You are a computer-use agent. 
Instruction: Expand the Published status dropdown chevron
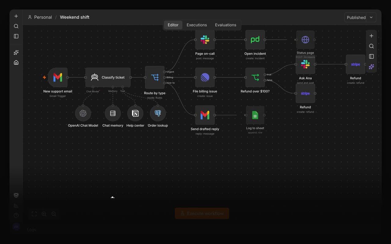point(371,17)
